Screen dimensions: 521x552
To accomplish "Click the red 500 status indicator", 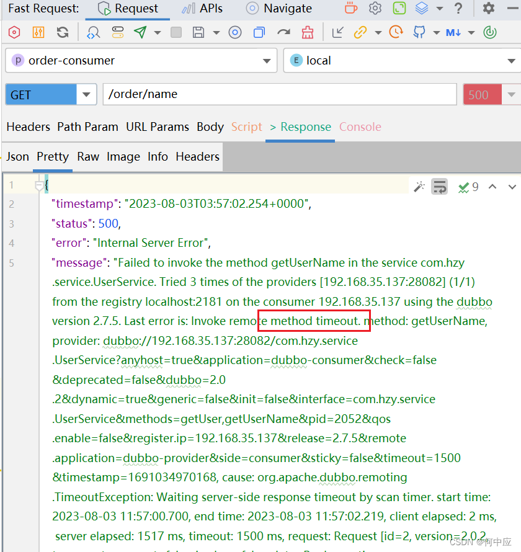I will (483, 94).
